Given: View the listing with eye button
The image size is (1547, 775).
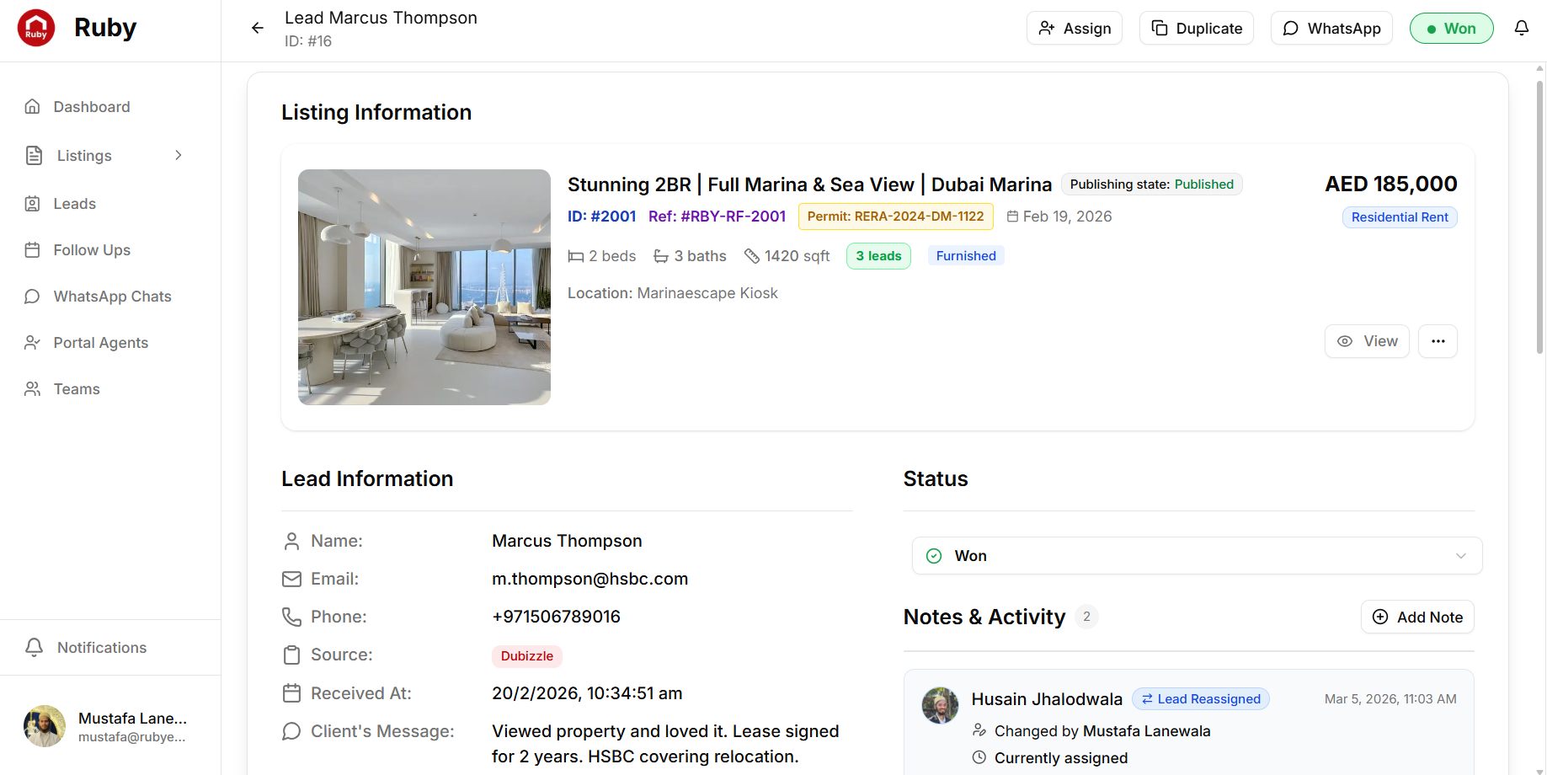Looking at the screenshot, I should (x=1366, y=341).
